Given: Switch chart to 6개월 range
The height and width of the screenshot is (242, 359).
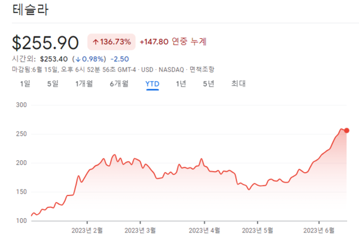Looking at the screenshot, I should pos(119,84).
